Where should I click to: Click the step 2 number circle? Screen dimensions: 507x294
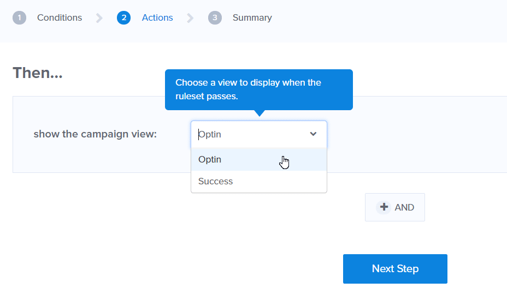click(123, 18)
